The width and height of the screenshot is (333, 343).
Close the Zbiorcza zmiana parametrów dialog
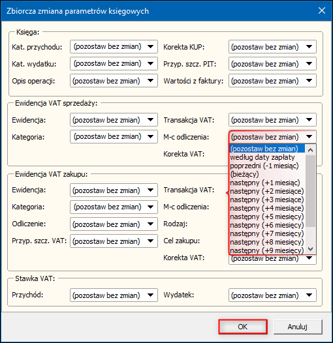click(322, 10)
